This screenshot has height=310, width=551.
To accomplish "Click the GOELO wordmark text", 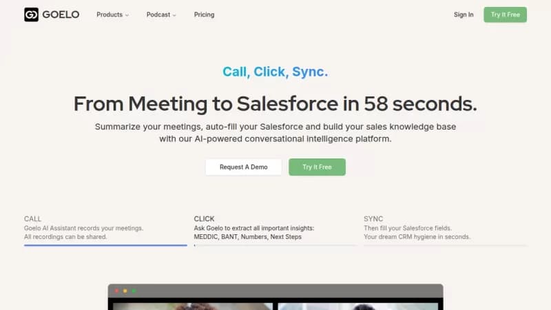I will coord(61,14).
